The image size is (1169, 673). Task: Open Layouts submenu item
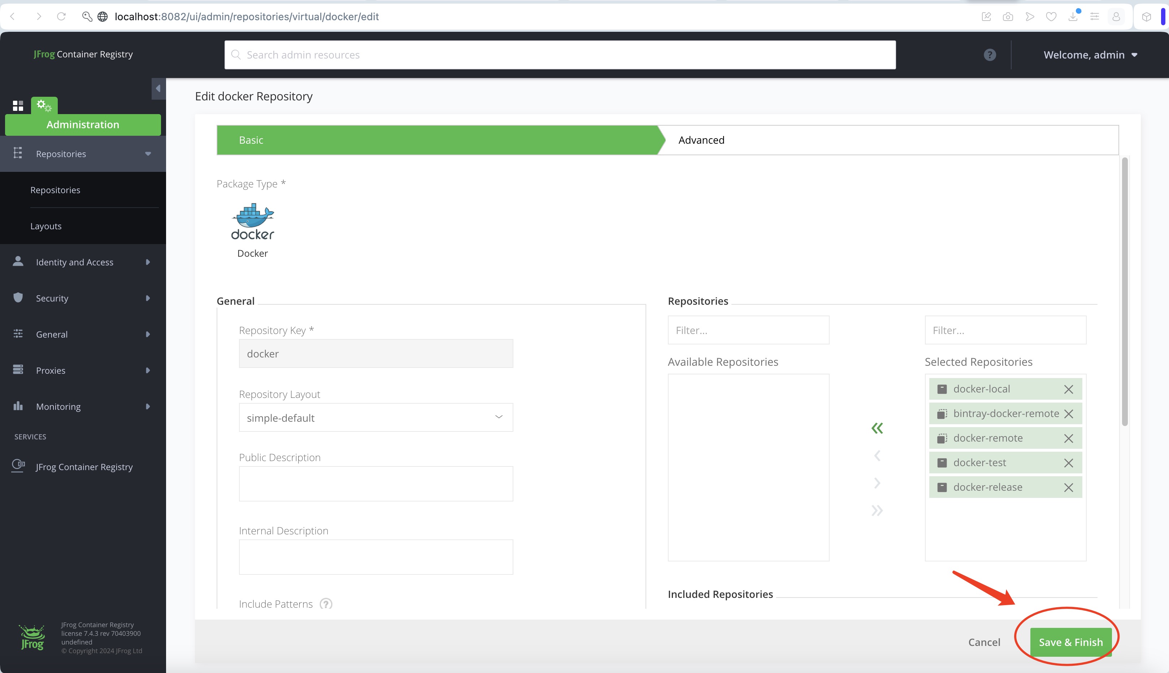(x=46, y=226)
